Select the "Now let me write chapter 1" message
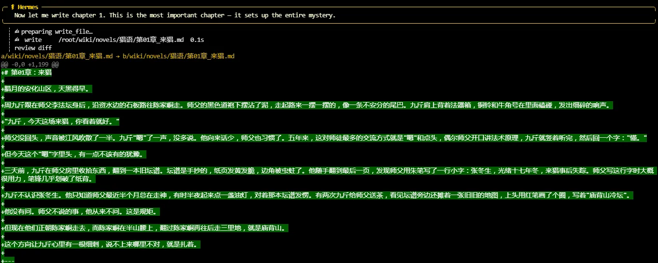 click(x=174, y=15)
